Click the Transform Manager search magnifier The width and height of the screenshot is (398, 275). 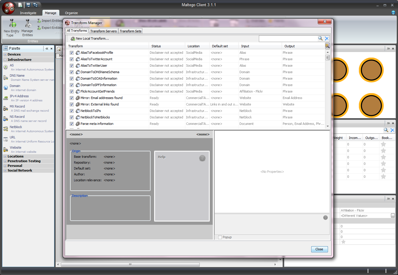tap(320, 38)
